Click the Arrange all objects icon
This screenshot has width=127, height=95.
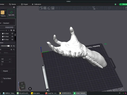pyautogui.click(x=53, y=8)
